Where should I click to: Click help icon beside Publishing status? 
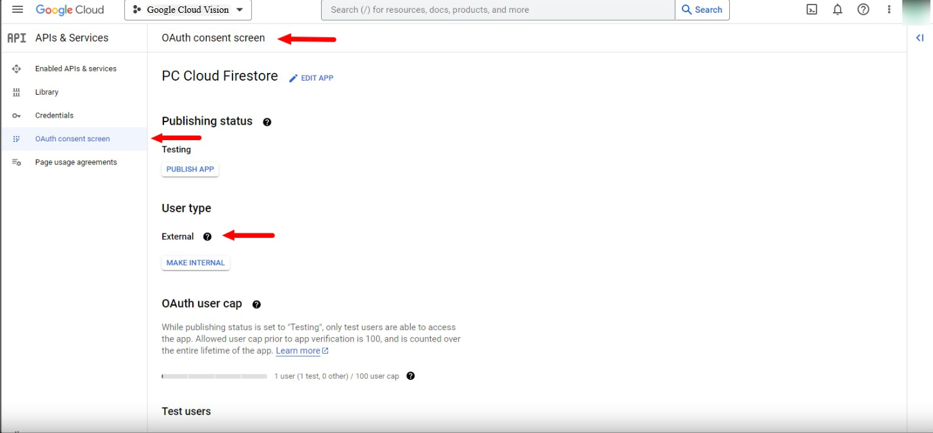267,122
